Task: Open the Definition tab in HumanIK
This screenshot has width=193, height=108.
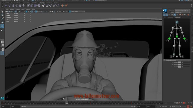Action: [x=170, y=17]
